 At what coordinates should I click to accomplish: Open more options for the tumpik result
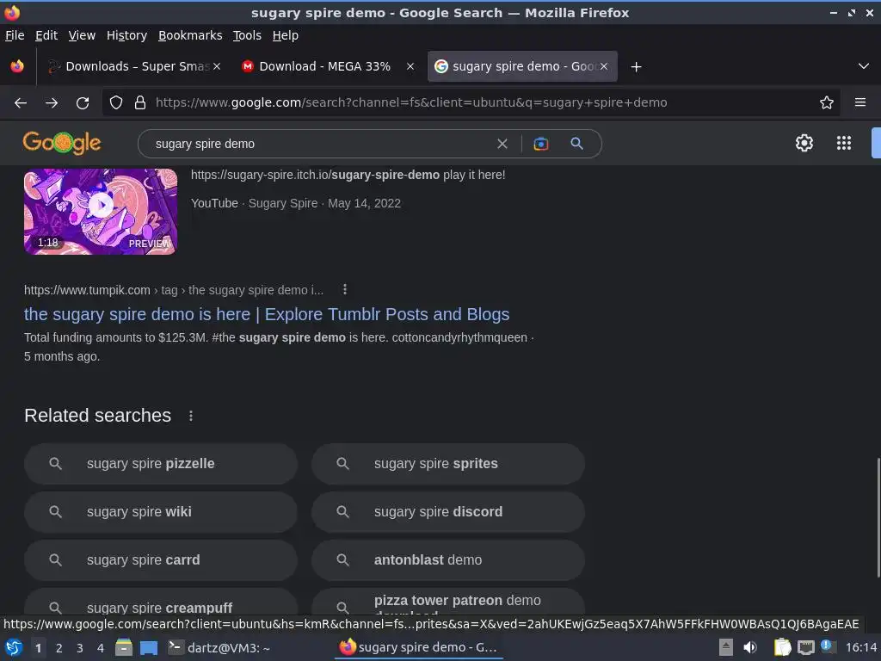[345, 289]
